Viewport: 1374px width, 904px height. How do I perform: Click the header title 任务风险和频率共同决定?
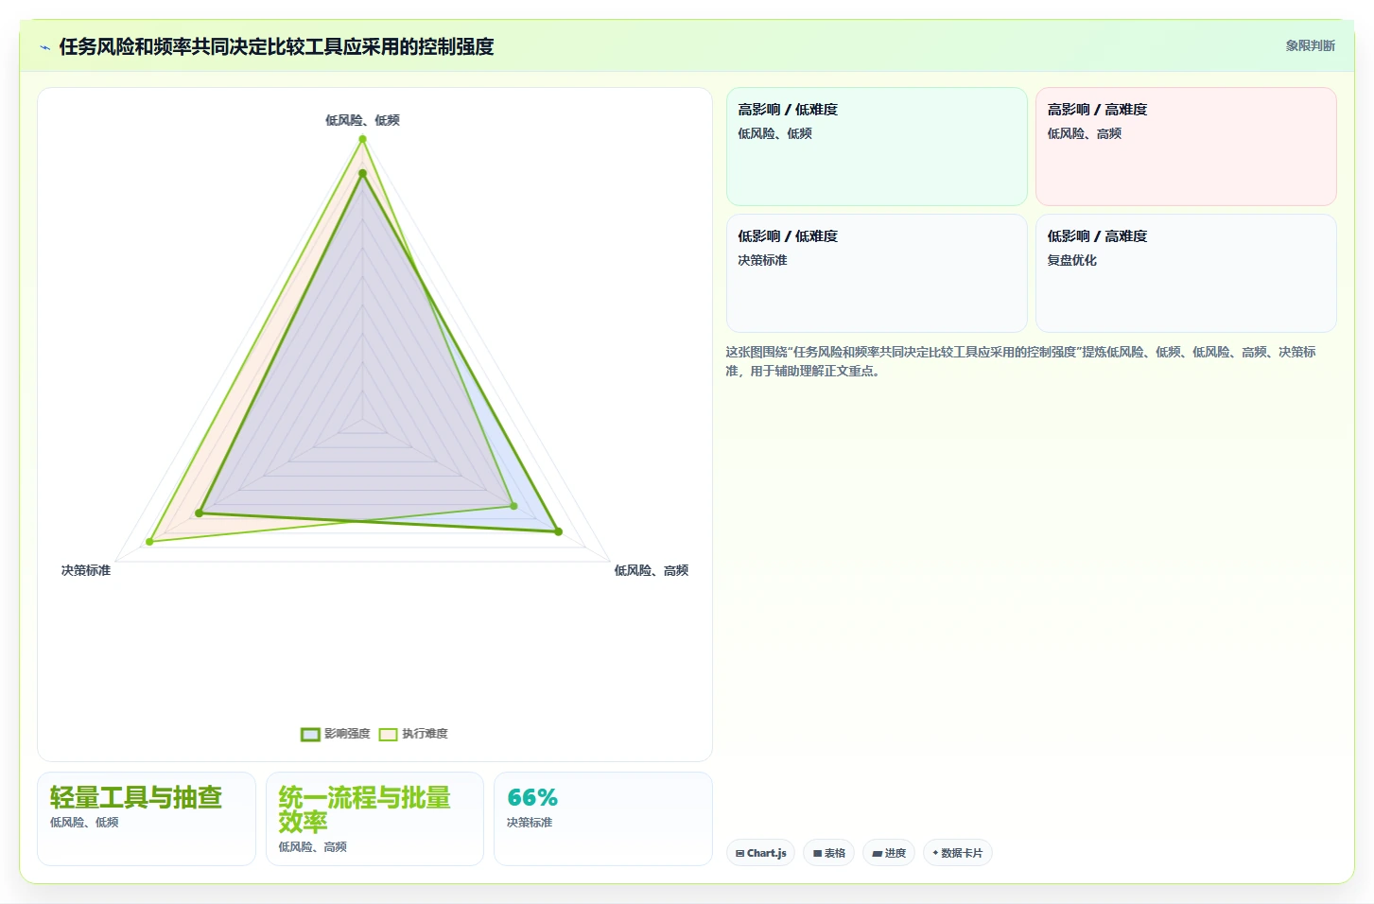276,46
